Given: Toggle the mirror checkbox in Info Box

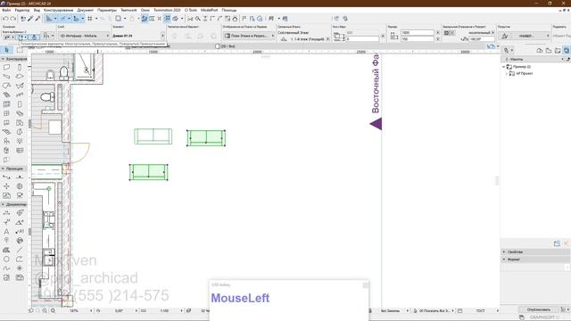Looking at the screenshot, I should [446, 33].
